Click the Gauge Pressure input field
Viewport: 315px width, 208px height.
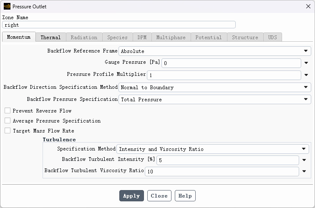point(231,63)
